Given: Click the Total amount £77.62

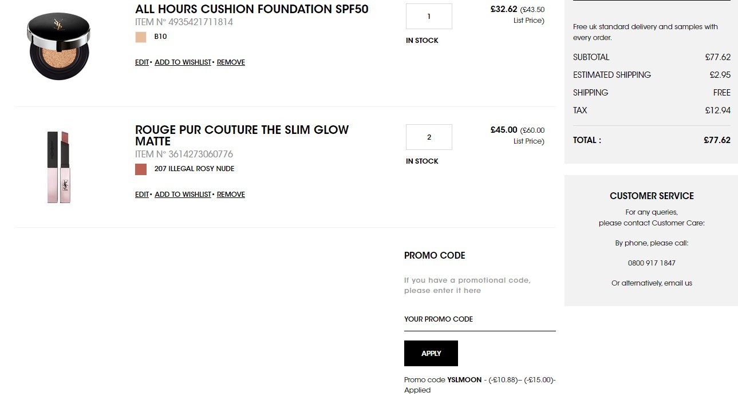Looking at the screenshot, I should (717, 140).
